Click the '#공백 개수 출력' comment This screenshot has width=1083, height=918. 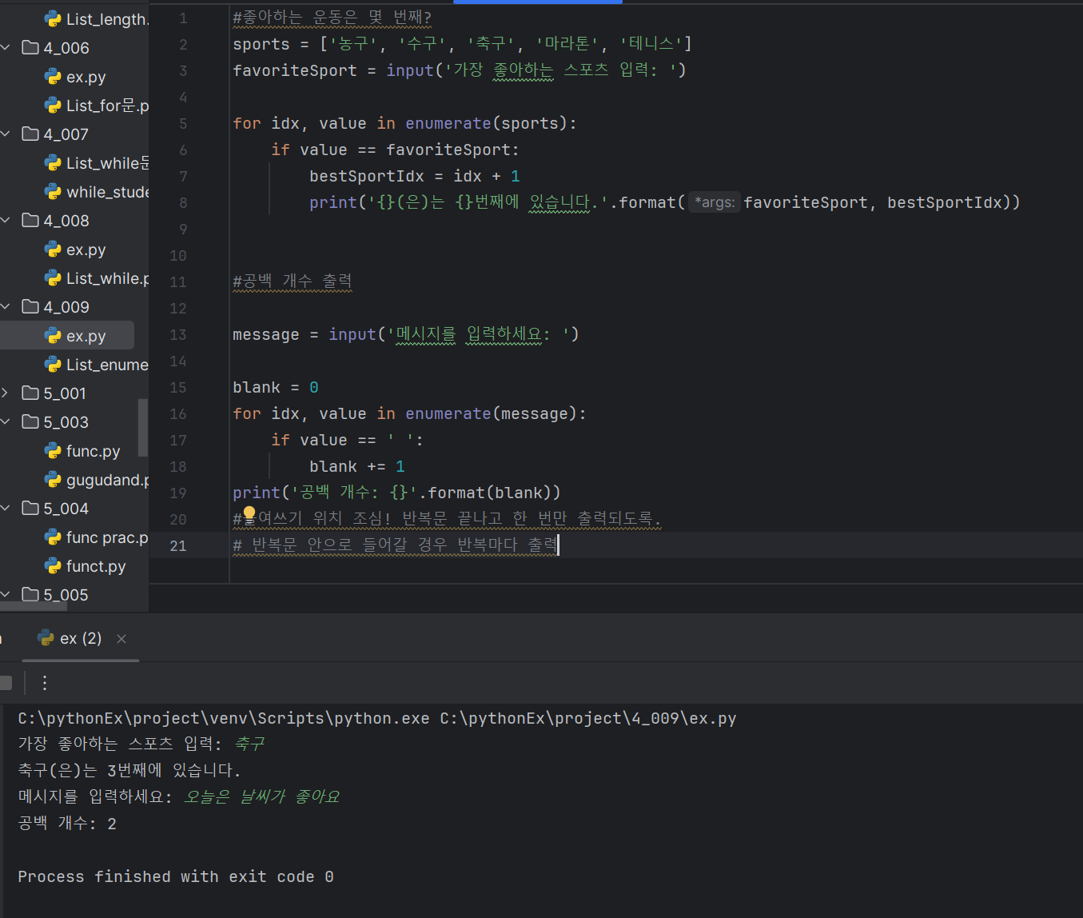tap(293, 281)
